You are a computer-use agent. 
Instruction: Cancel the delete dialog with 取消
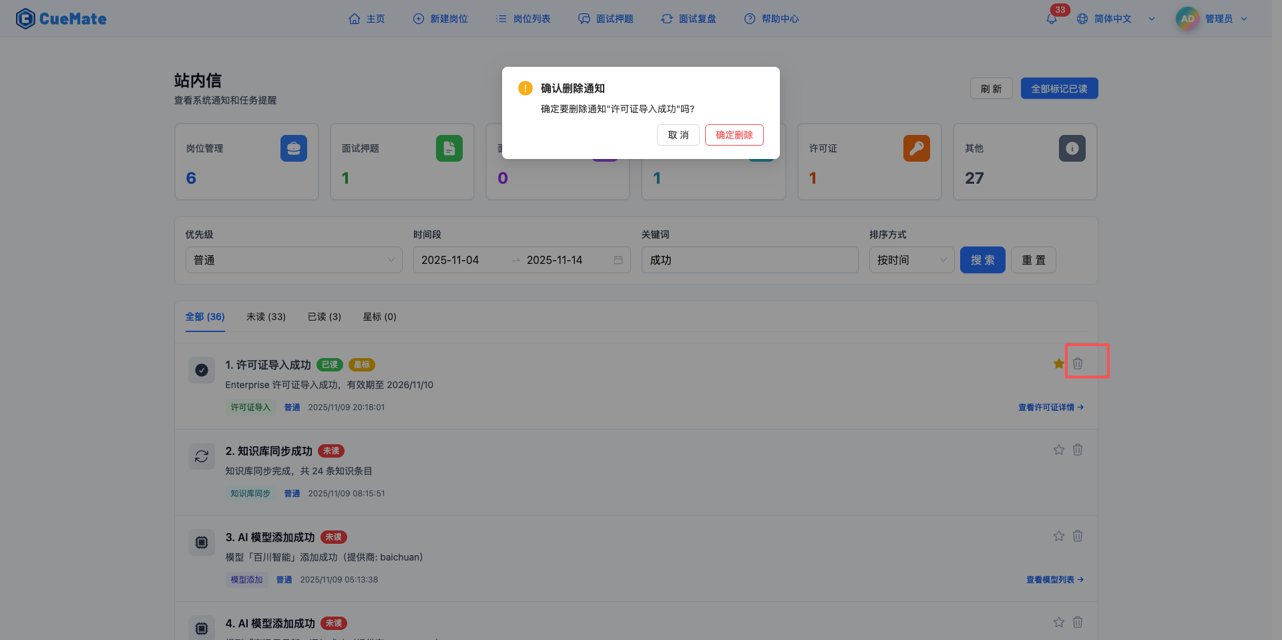point(678,135)
